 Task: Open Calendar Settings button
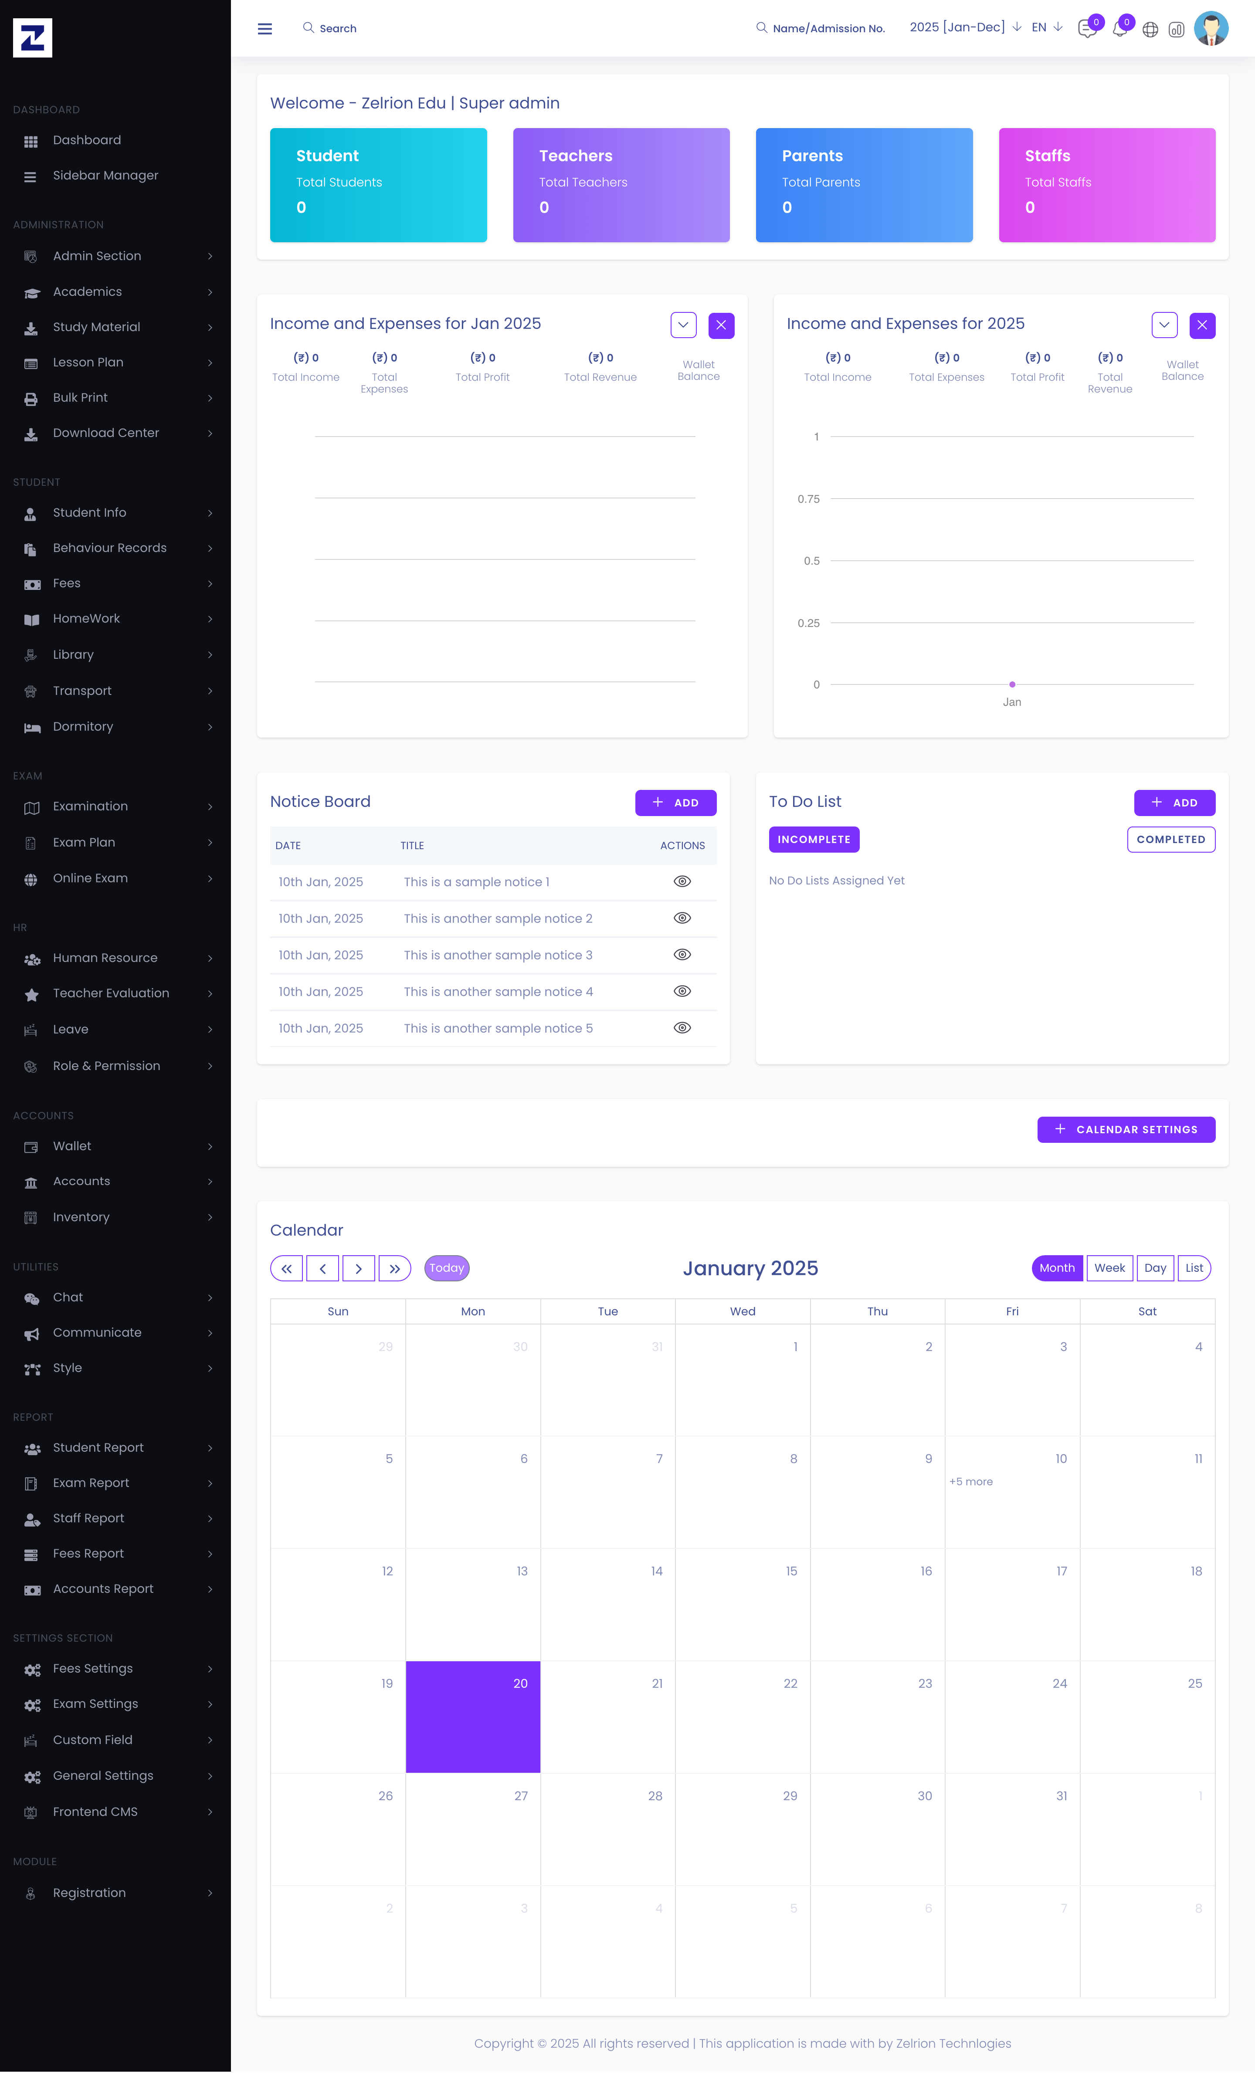[x=1126, y=1129]
